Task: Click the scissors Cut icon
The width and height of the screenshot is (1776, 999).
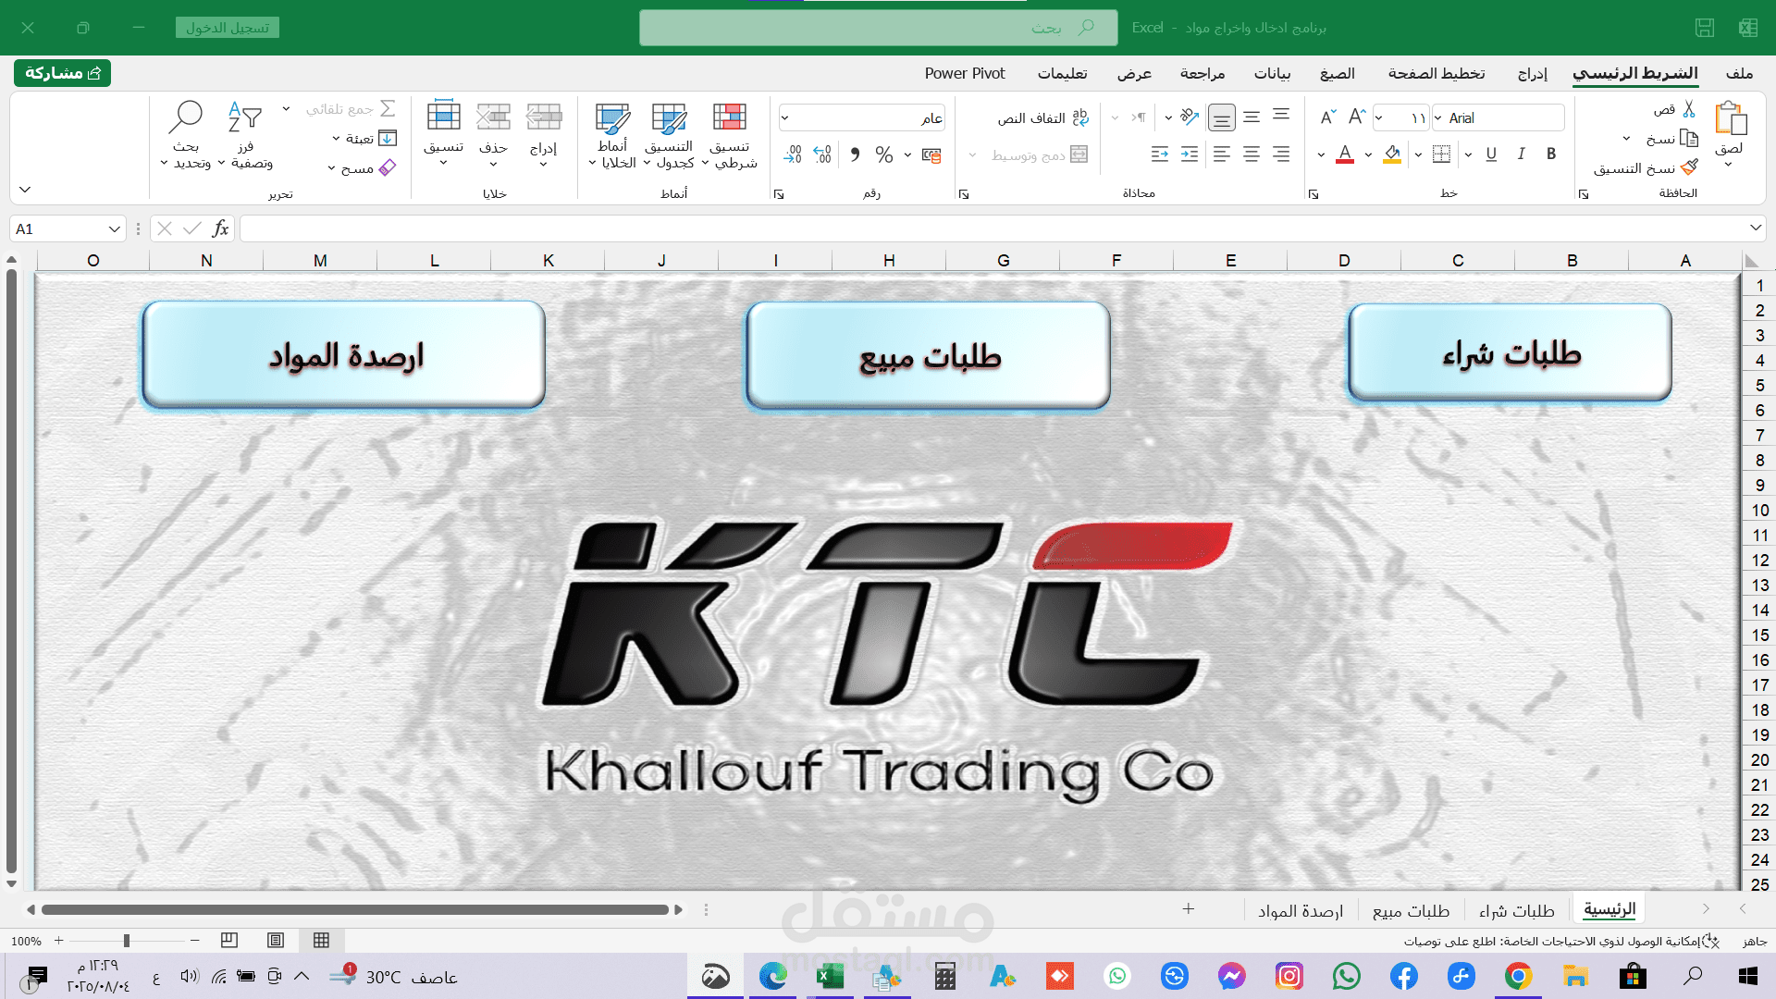Action: coord(1689,110)
